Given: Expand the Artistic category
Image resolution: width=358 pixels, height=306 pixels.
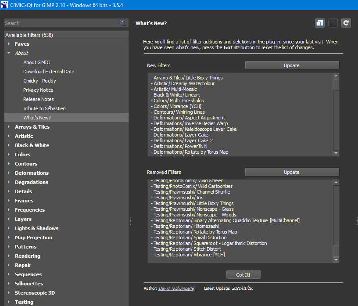Looking at the screenshot, I should [x=9, y=136].
